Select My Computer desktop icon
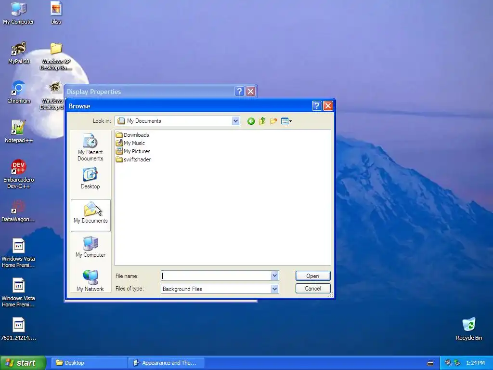Screen dimensions: 493x370 (x=19, y=13)
